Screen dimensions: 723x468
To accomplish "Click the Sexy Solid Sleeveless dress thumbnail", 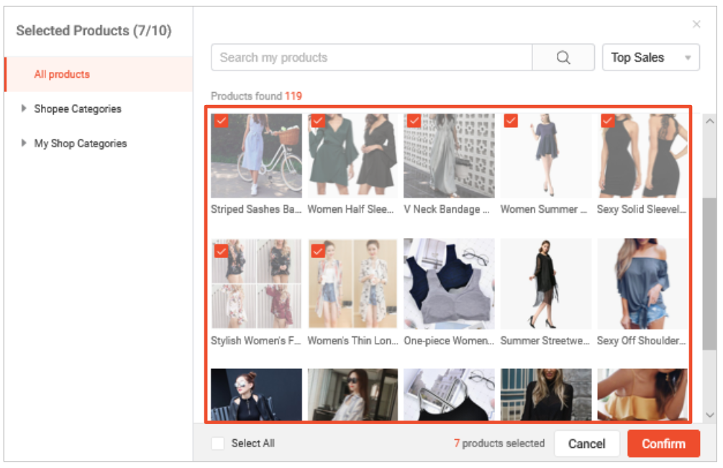I will point(642,156).
